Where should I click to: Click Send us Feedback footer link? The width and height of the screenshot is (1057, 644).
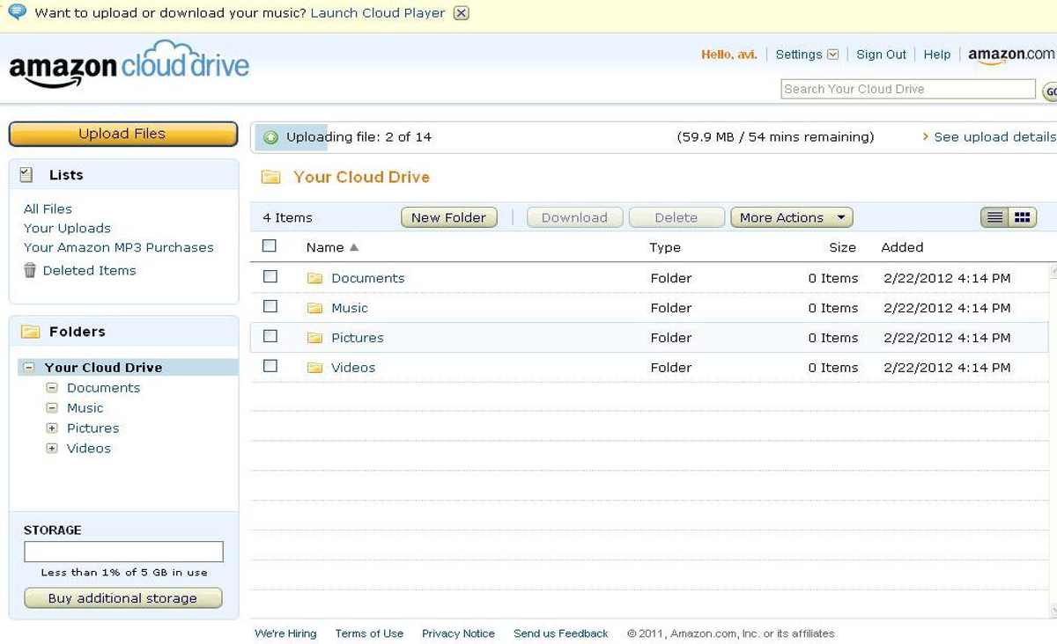pyautogui.click(x=561, y=633)
